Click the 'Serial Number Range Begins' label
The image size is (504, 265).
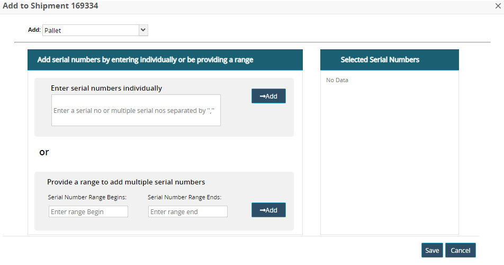pyautogui.click(x=87, y=197)
